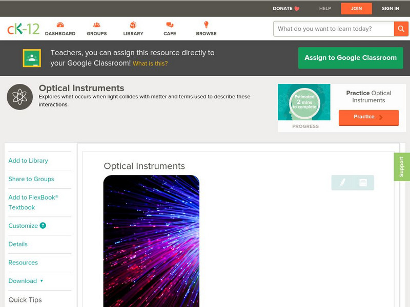Click Assign to Google Classroom button
Screen dimensions: 410x307
click(x=351, y=58)
